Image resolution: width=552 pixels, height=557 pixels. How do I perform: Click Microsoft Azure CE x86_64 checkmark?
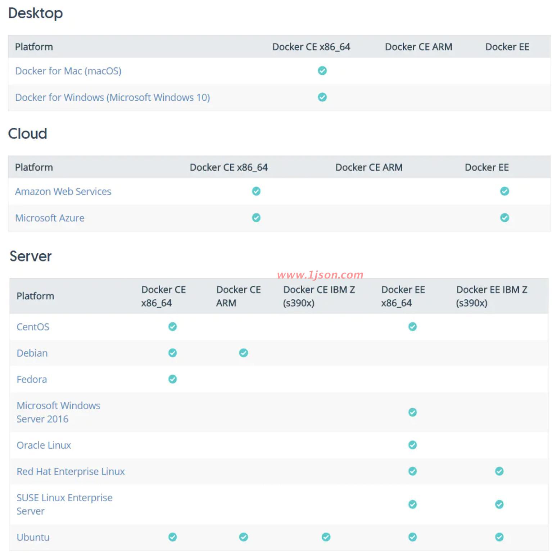[256, 218]
